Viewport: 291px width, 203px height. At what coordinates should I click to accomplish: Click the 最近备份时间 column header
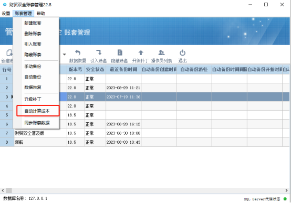coord(123,70)
